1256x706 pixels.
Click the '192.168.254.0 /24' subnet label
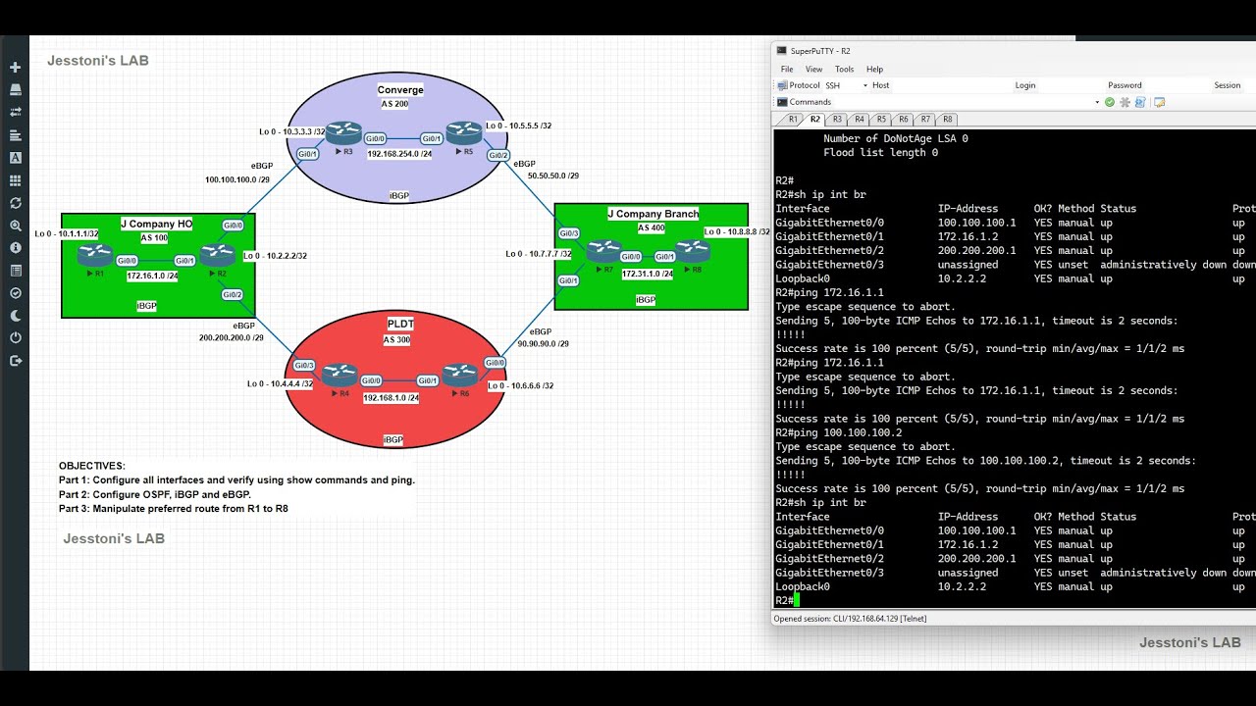(399, 154)
